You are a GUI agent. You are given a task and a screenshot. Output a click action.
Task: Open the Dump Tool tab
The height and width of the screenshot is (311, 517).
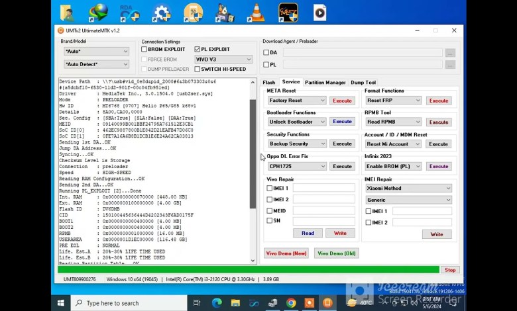(x=363, y=83)
